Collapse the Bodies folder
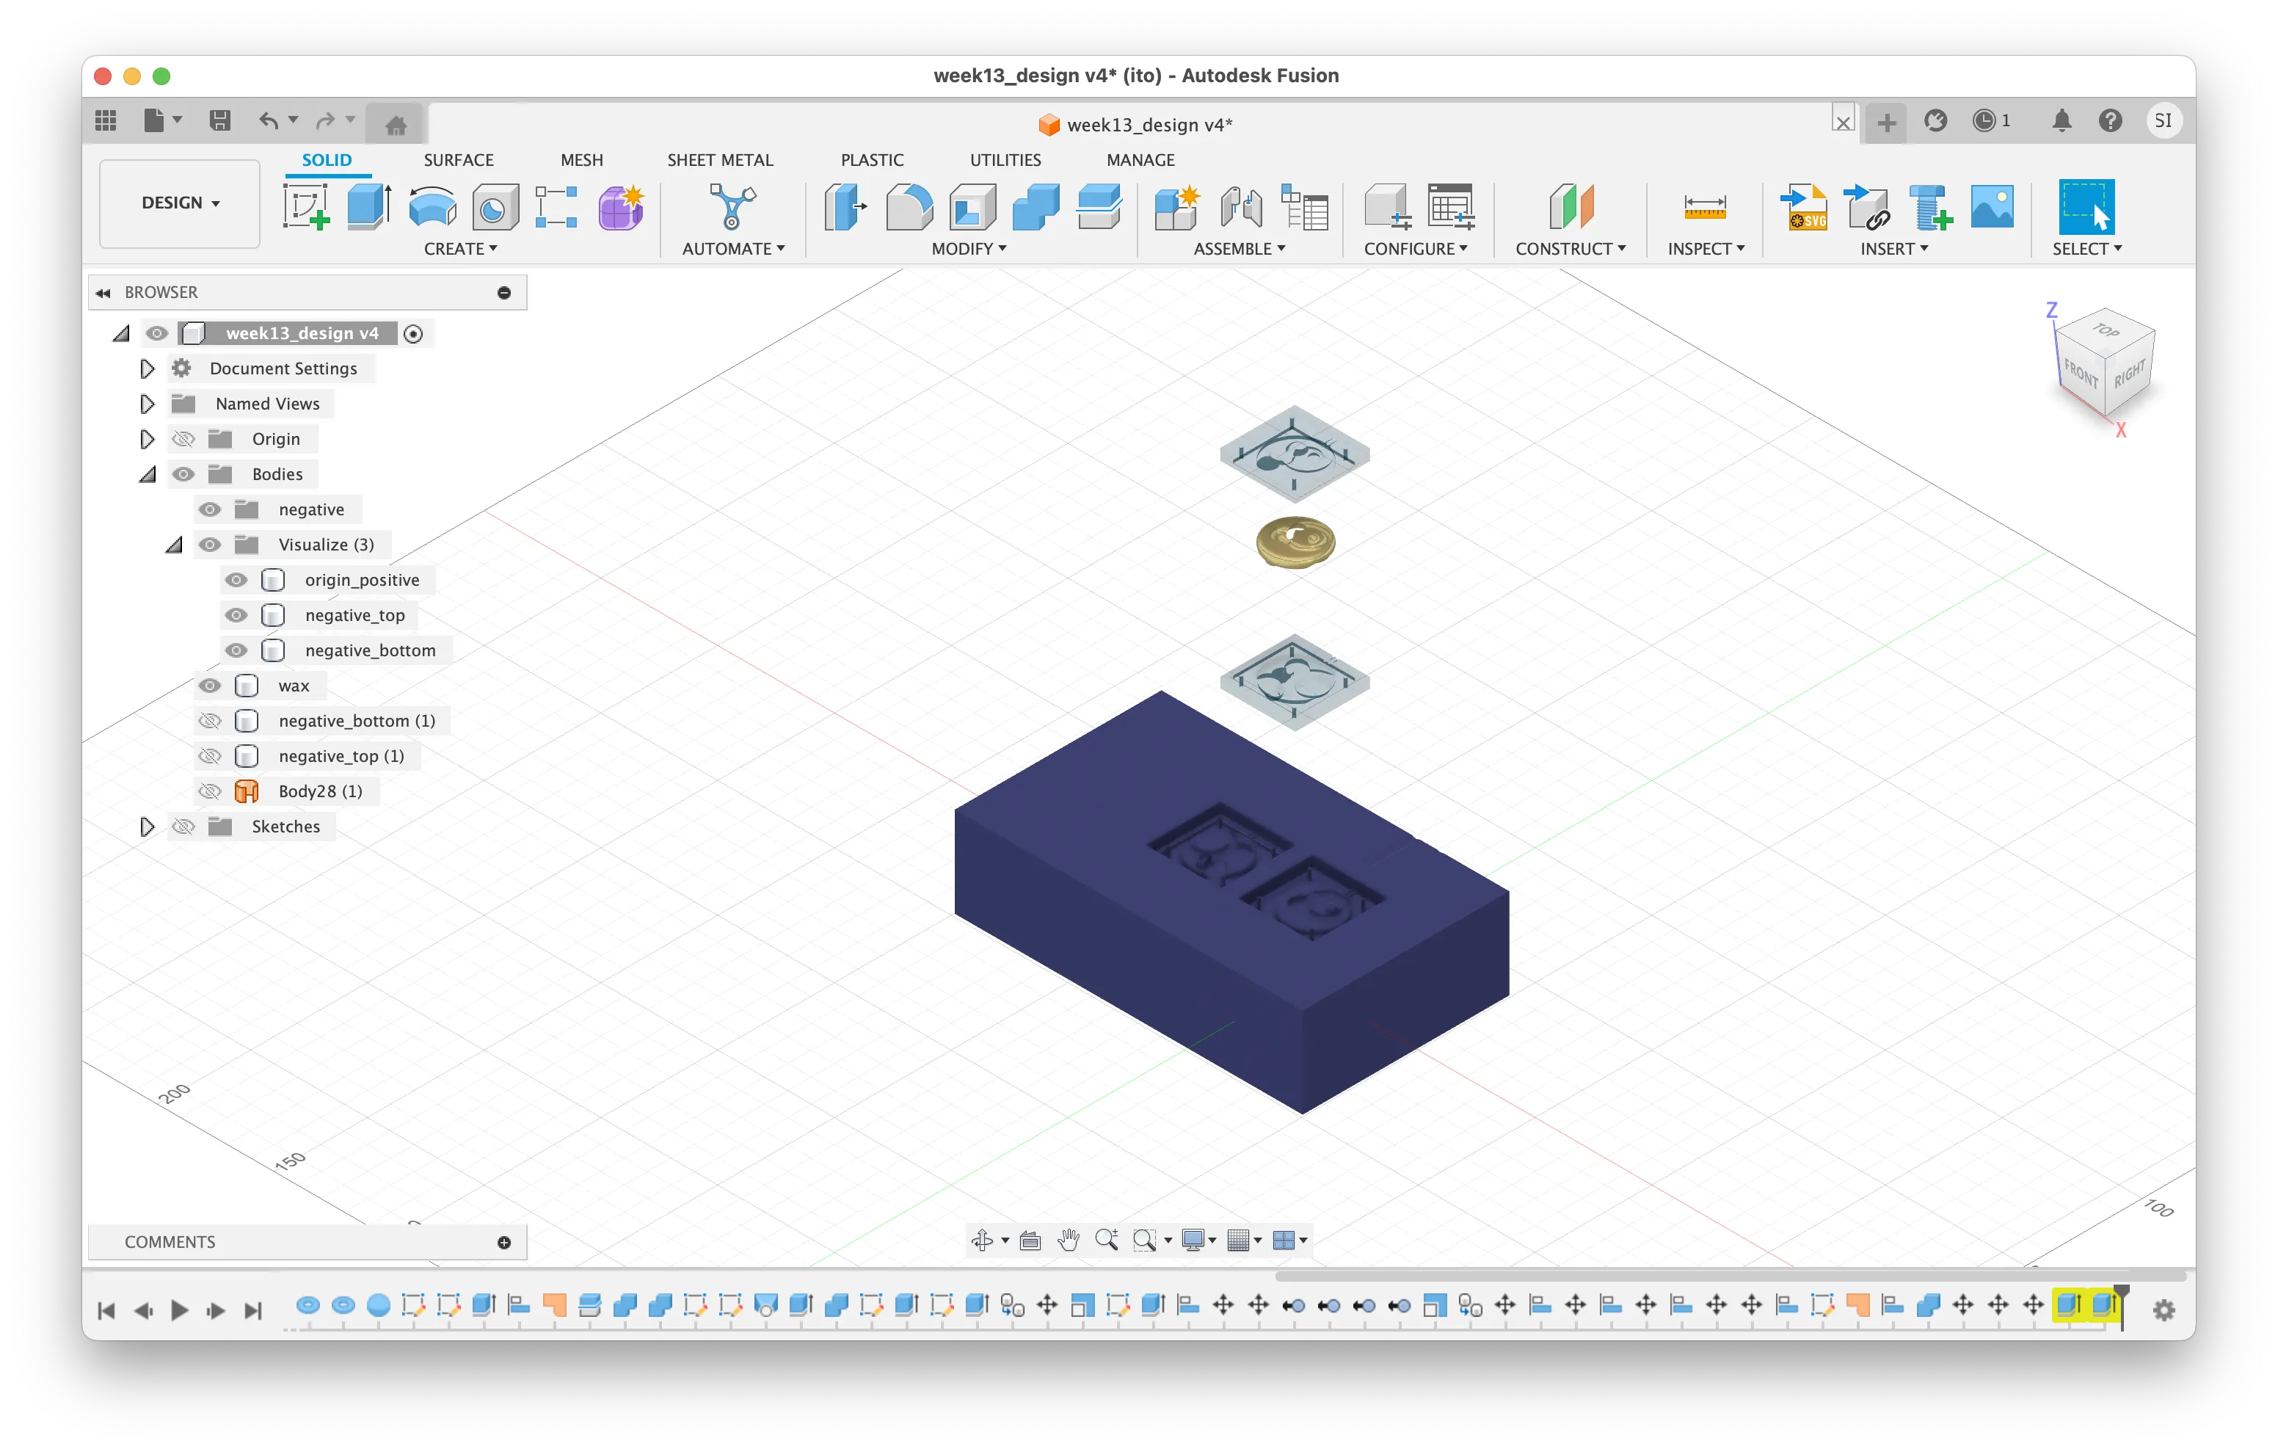 point(147,474)
